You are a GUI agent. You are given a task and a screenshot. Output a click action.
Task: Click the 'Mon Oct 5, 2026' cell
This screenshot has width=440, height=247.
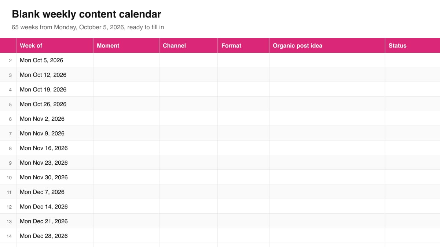point(55,60)
